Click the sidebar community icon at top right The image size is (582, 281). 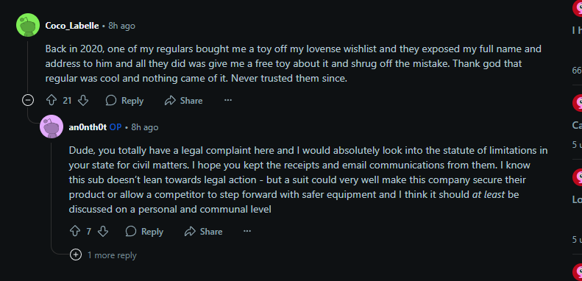[x=578, y=7]
